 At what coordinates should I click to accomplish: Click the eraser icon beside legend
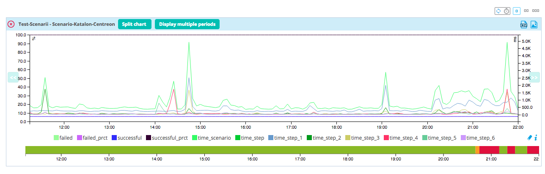529,138
